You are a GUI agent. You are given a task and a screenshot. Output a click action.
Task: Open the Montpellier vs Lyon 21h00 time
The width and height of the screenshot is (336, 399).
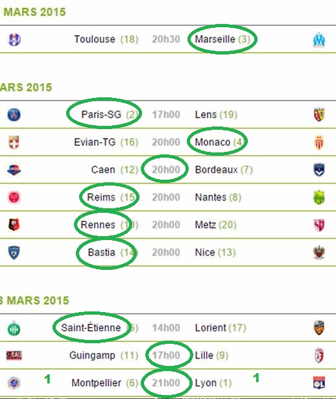coord(166,383)
